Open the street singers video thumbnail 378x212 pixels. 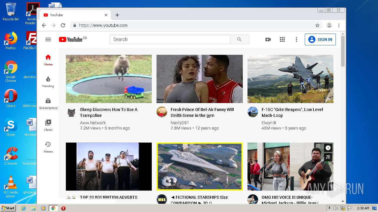point(290,167)
